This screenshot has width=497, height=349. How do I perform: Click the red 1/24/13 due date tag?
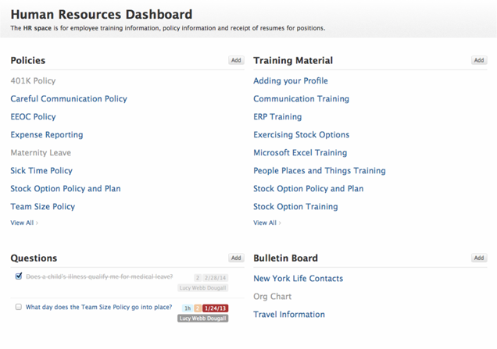216,308
